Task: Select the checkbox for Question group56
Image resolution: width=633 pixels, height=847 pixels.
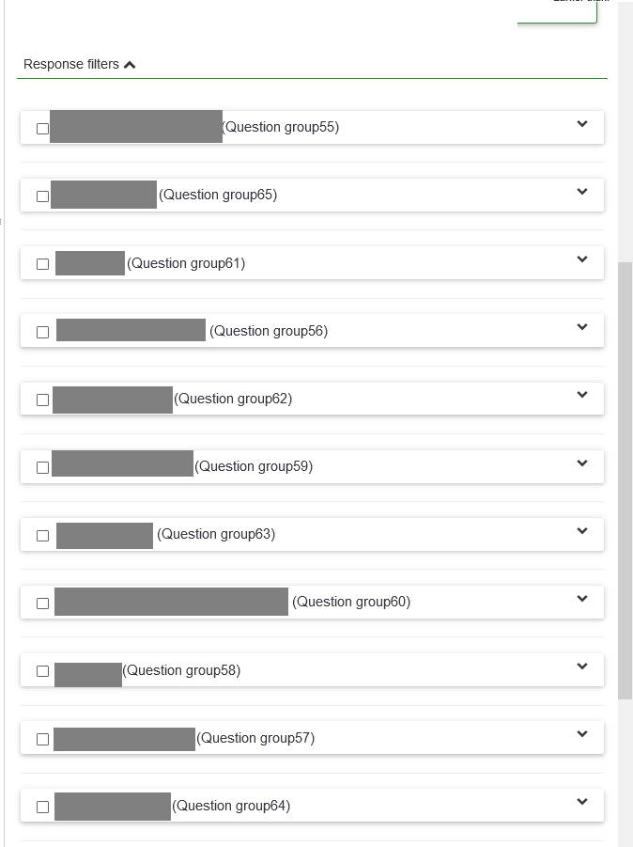Action: (x=42, y=332)
